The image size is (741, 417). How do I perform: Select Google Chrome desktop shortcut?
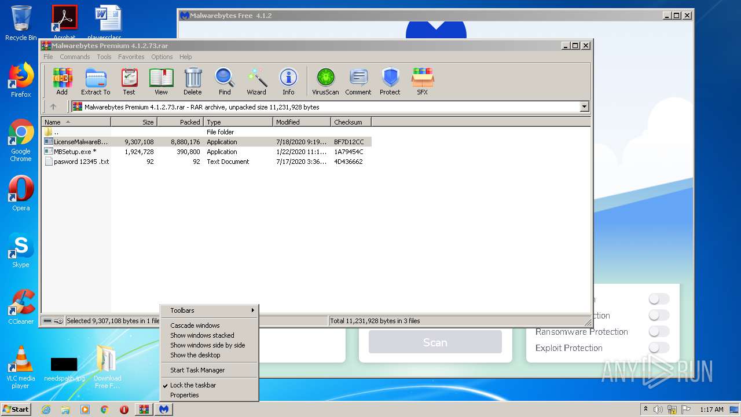click(21, 141)
